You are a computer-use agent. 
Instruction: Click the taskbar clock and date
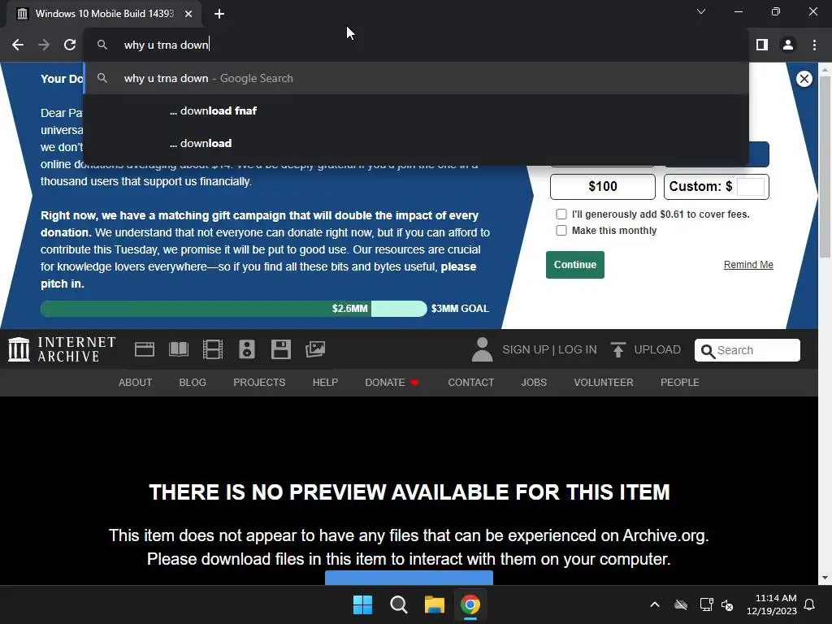coord(772,604)
